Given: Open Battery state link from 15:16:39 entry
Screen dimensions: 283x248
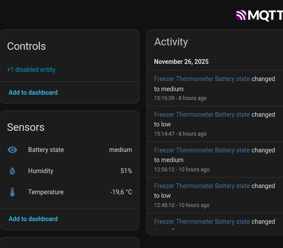Looking at the screenshot, I should click(202, 79).
